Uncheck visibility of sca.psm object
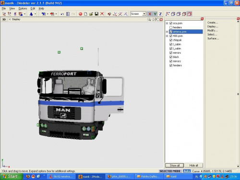 pyautogui.click(x=171, y=23)
